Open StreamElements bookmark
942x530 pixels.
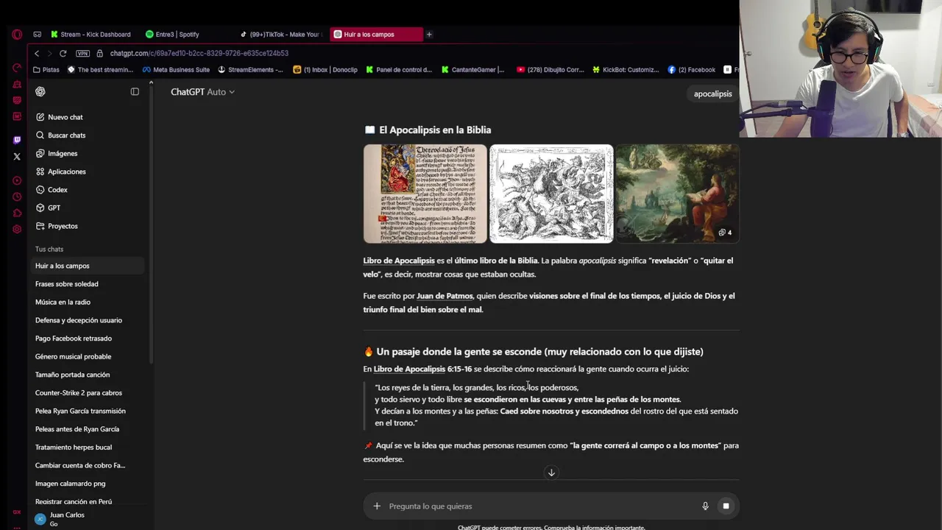tap(250, 70)
